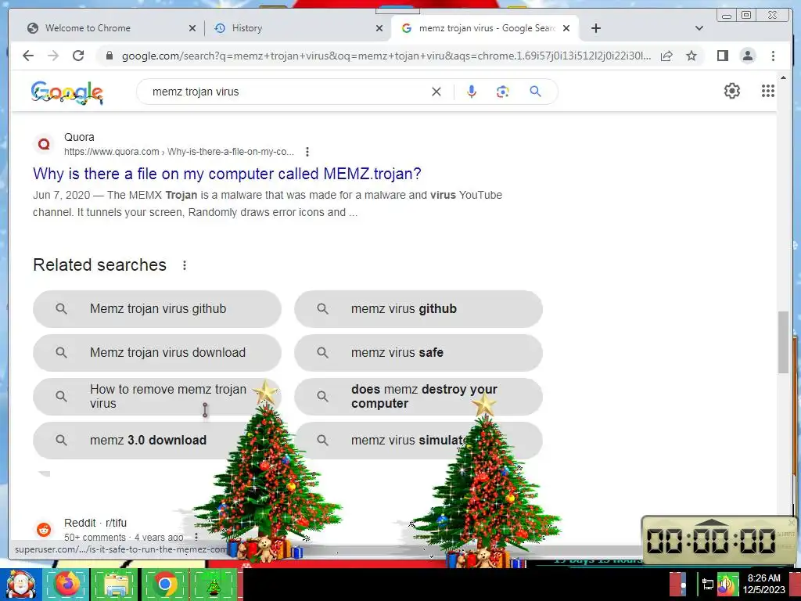This screenshot has height=601, width=801.
Task: Close the History tab
Action: 379,28
